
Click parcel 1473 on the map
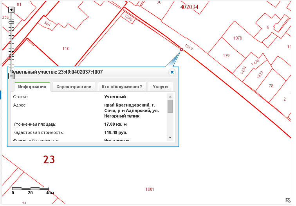260,75
